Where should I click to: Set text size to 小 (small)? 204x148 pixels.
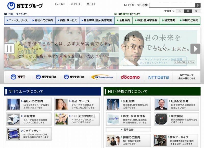(180, 11)
